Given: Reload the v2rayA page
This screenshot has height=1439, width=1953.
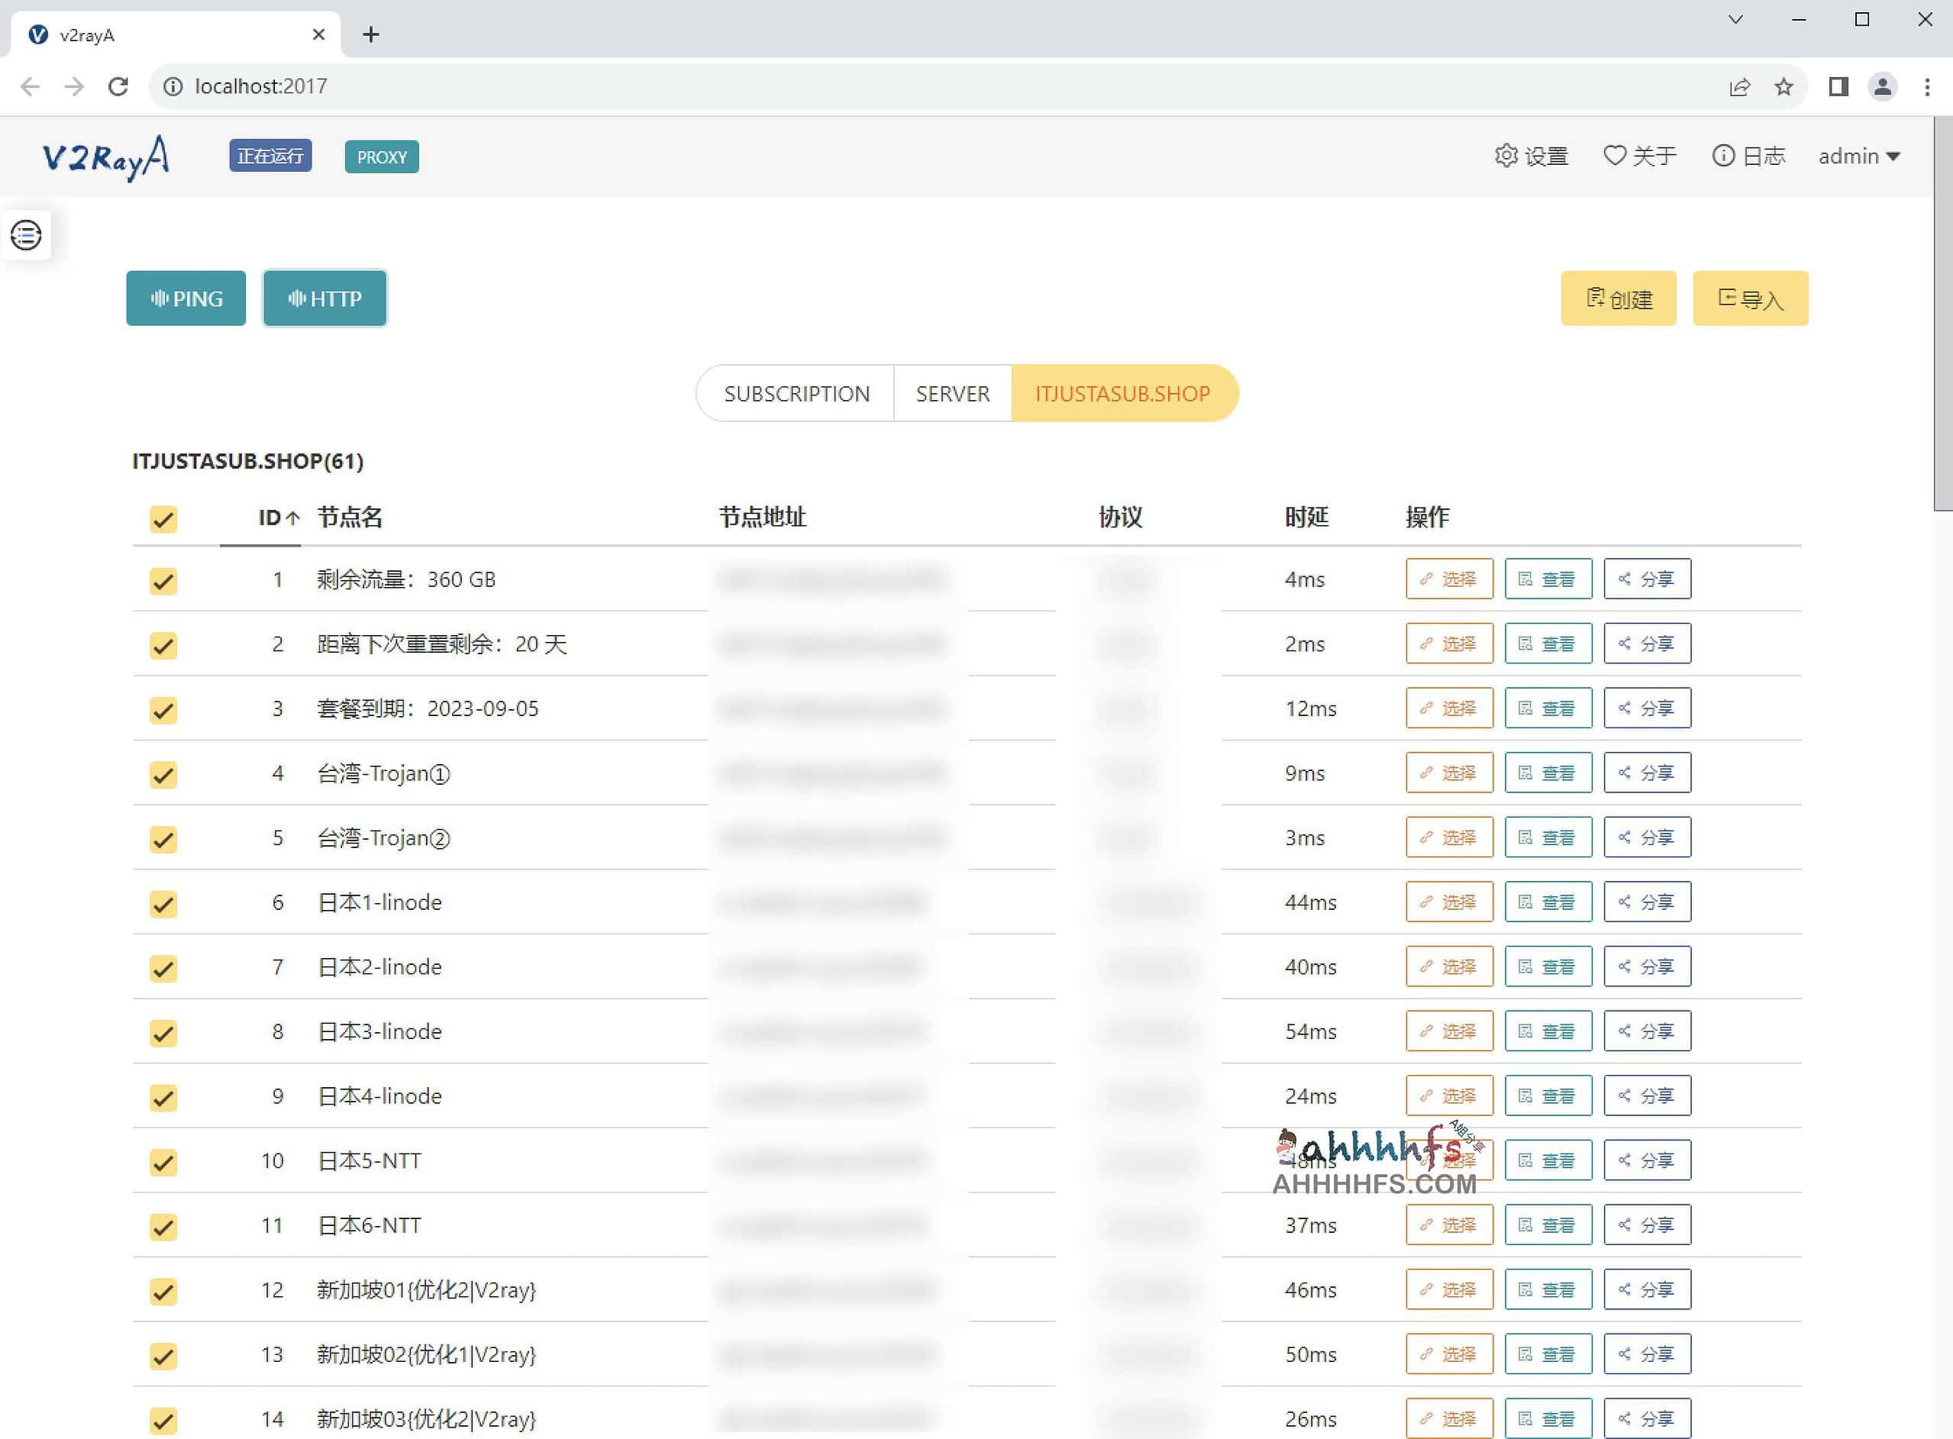Looking at the screenshot, I should click(x=118, y=86).
